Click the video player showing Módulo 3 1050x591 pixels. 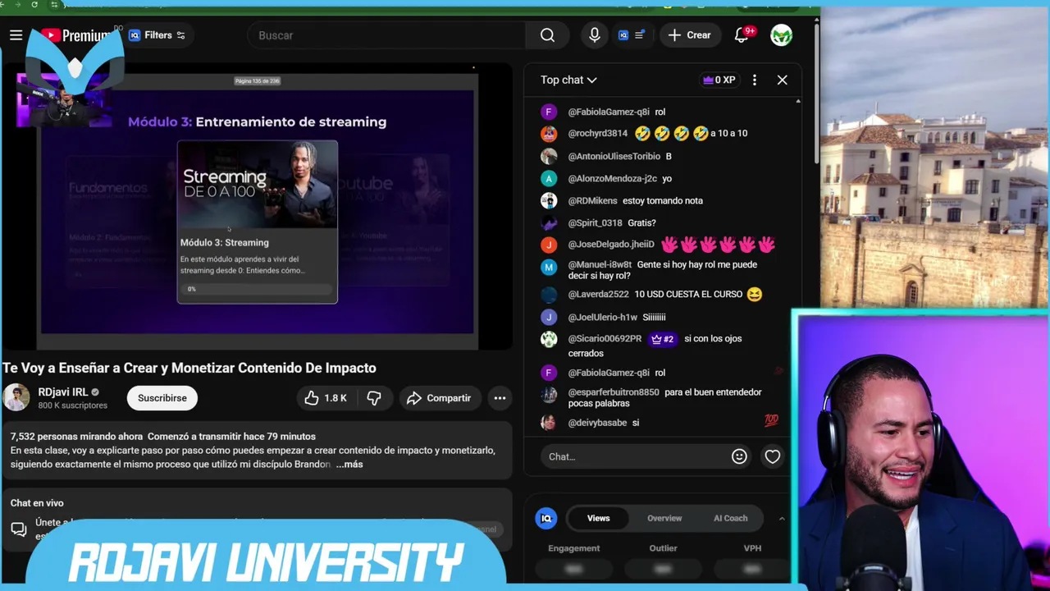coord(257,205)
